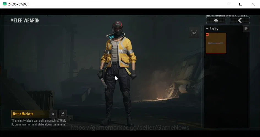Toggle preview eye next to Battle Machete
The image size is (260, 137).
(53, 114)
